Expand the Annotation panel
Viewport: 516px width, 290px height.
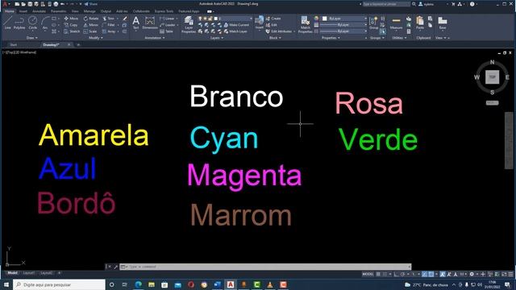[x=155, y=38]
